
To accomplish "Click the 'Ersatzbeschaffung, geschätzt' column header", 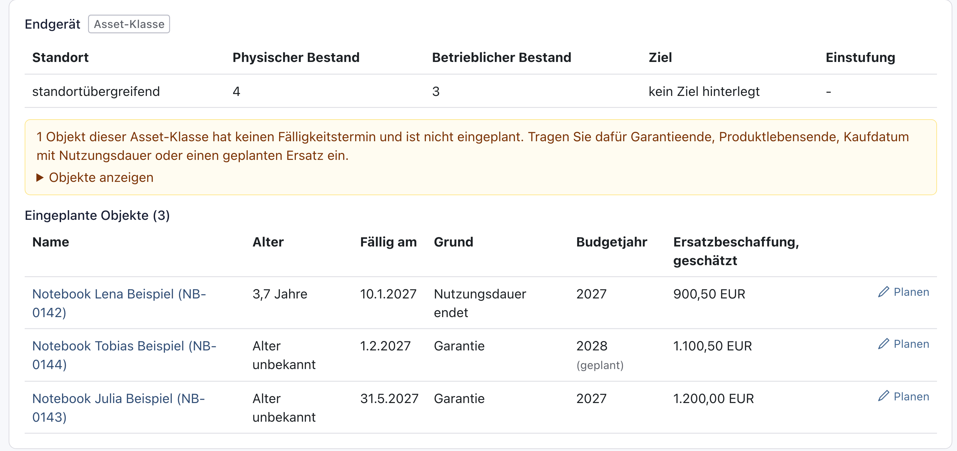I will (736, 251).
